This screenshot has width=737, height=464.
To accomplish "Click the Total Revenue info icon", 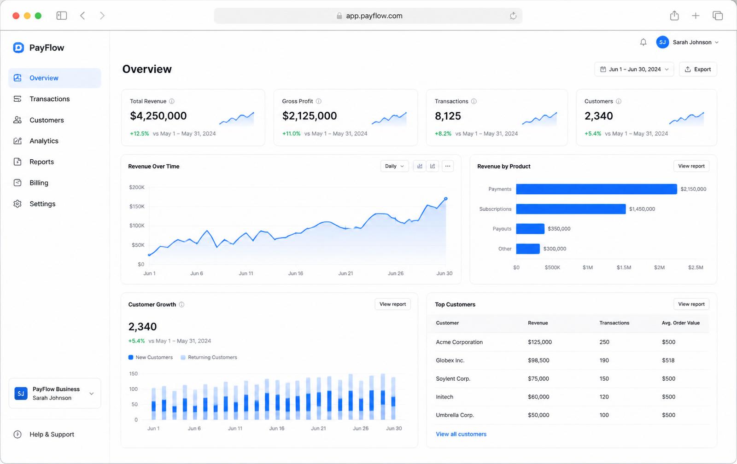I will coord(172,101).
